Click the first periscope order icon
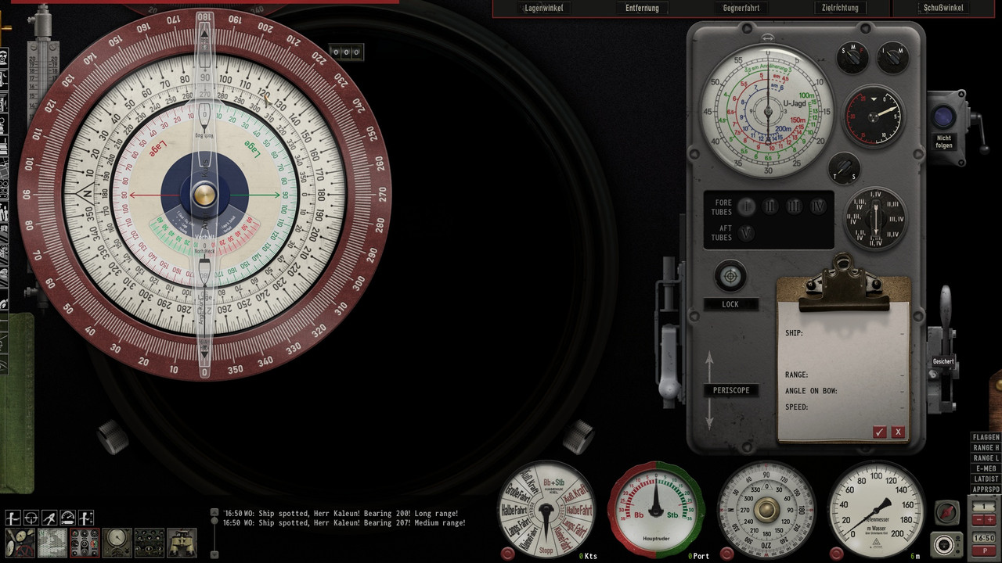Screen dimensions: 1002x563 [x=13, y=518]
